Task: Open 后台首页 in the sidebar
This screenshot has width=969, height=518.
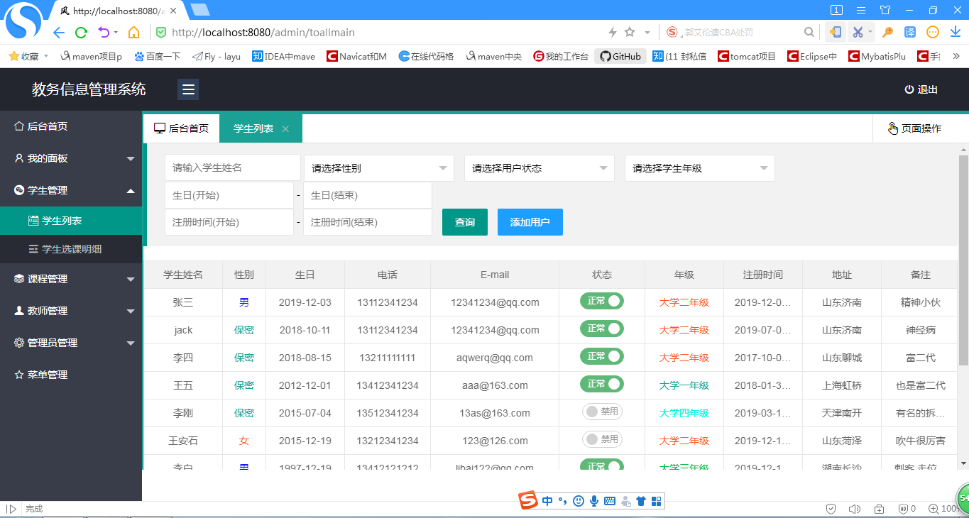Action: [x=71, y=126]
